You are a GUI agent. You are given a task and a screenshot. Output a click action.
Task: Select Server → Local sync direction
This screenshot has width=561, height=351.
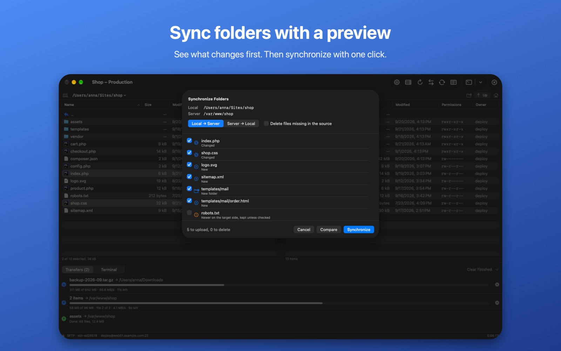click(241, 124)
